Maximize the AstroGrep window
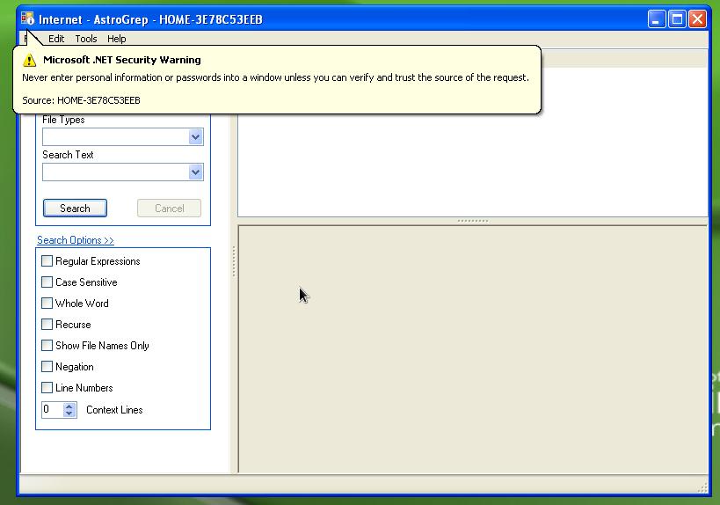The image size is (720, 505). pos(677,19)
